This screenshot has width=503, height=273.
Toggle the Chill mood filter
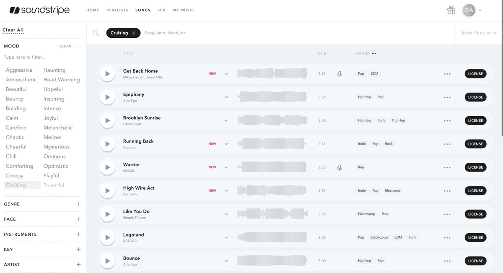coord(11,156)
